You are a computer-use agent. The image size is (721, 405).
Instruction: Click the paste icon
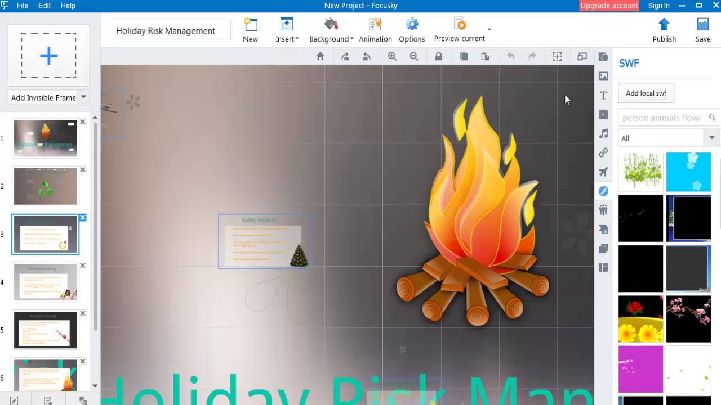point(485,56)
